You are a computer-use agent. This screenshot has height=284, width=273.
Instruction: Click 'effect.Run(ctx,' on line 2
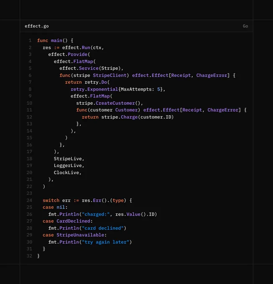point(83,48)
